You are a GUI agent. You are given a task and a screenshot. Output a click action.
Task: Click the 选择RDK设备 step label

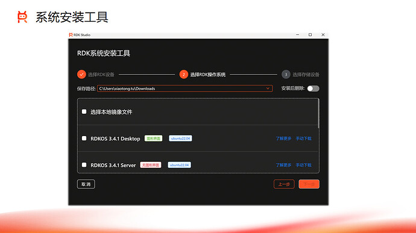click(101, 75)
